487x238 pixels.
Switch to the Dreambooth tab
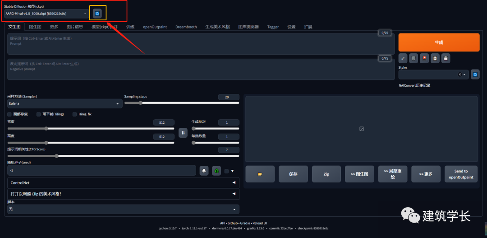[x=186, y=27]
